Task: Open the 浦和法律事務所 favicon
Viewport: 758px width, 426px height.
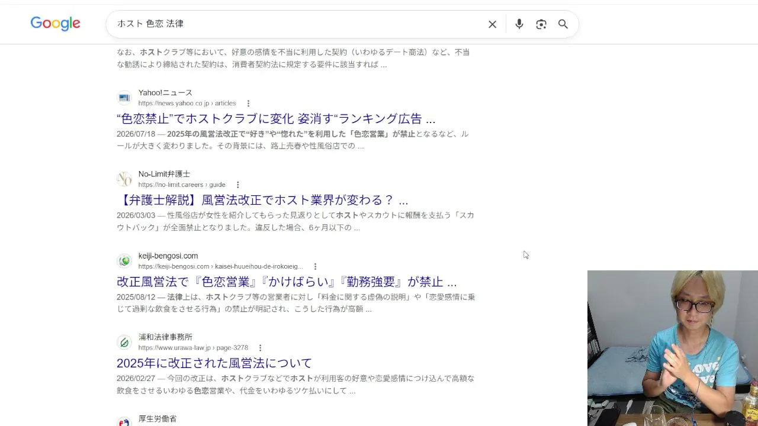Action: (x=124, y=342)
